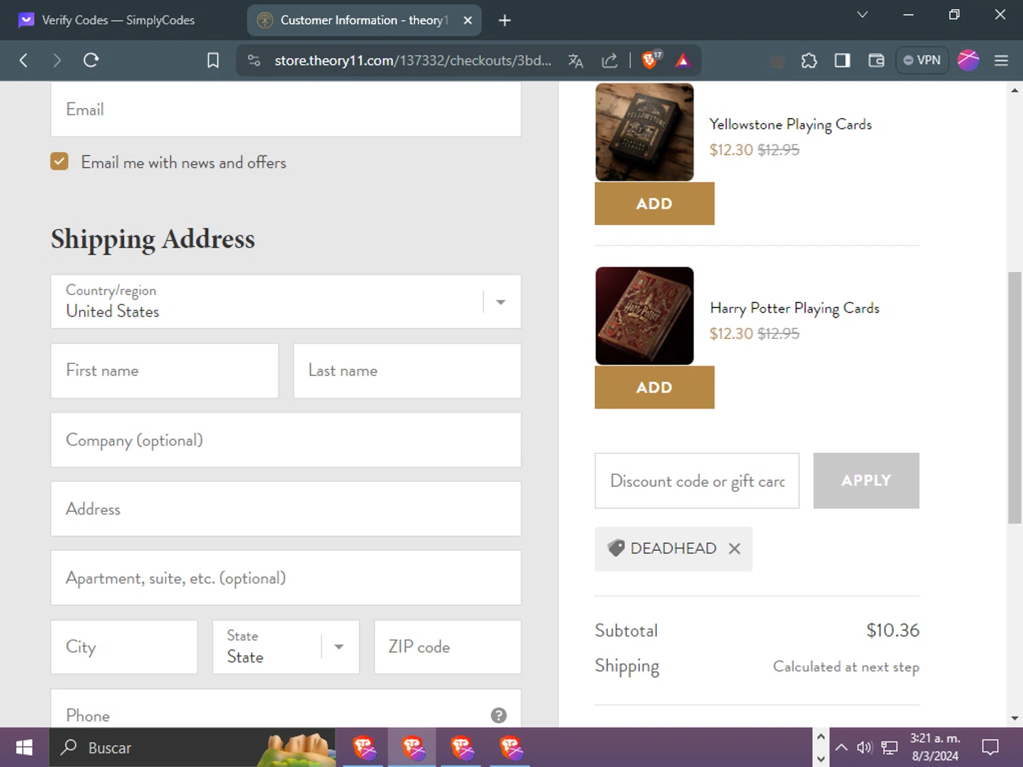Click the Harry Potter Playing Cards title

(x=795, y=308)
